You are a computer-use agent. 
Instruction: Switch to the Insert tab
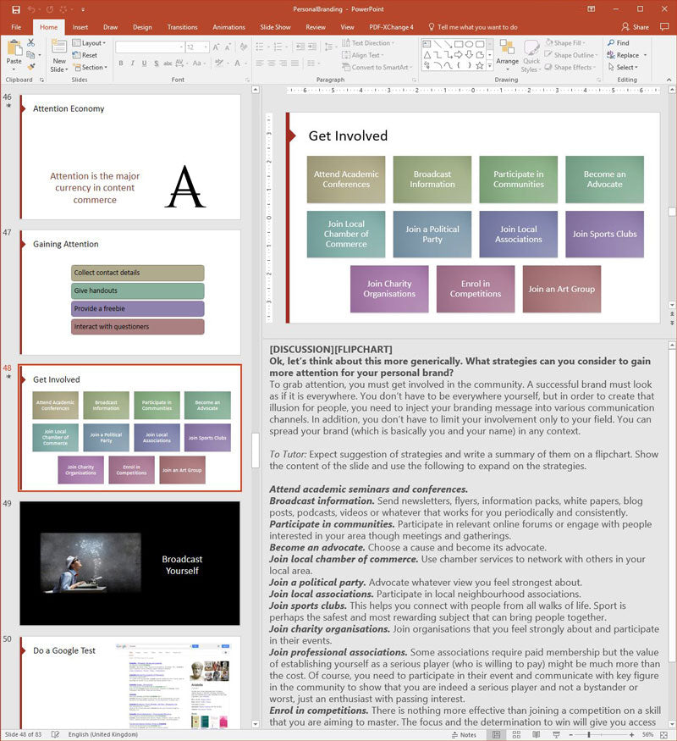(80, 27)
